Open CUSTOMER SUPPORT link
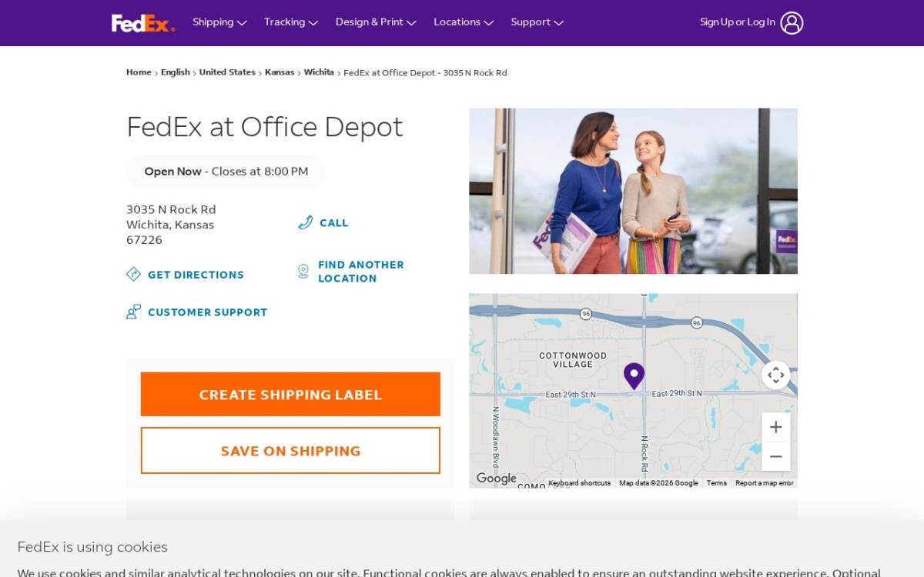 (208, 312)
